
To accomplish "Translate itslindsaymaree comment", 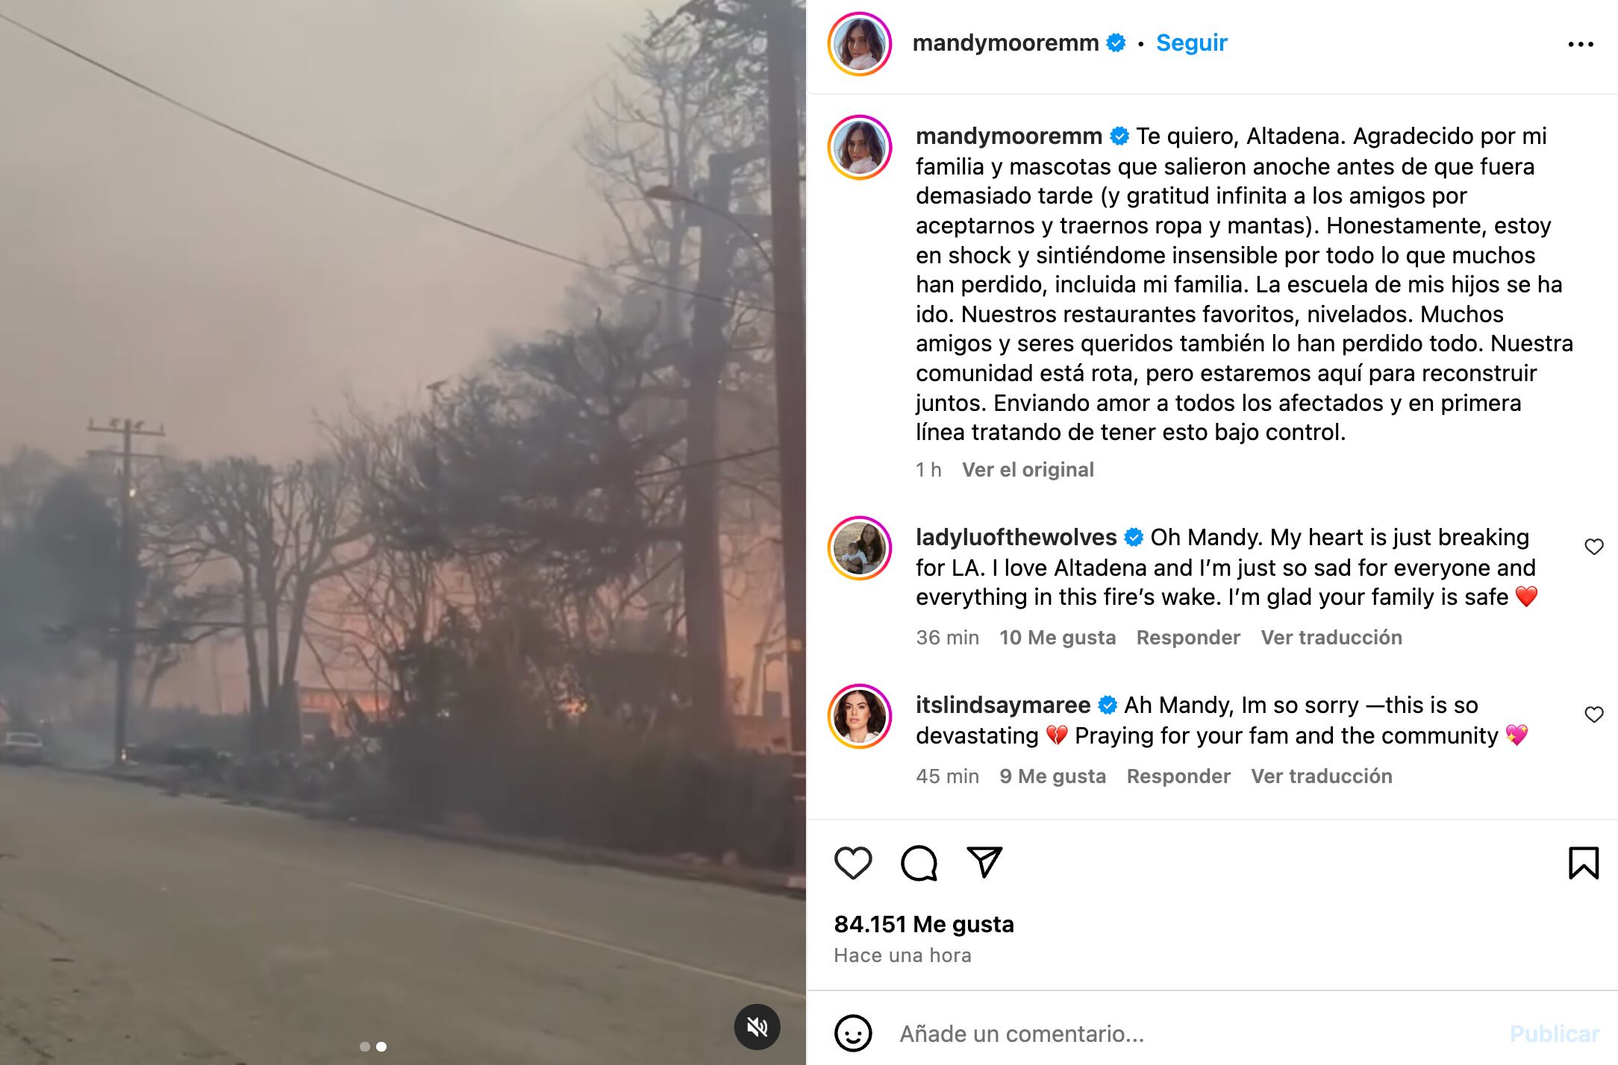I will [x=1322, y=776].
